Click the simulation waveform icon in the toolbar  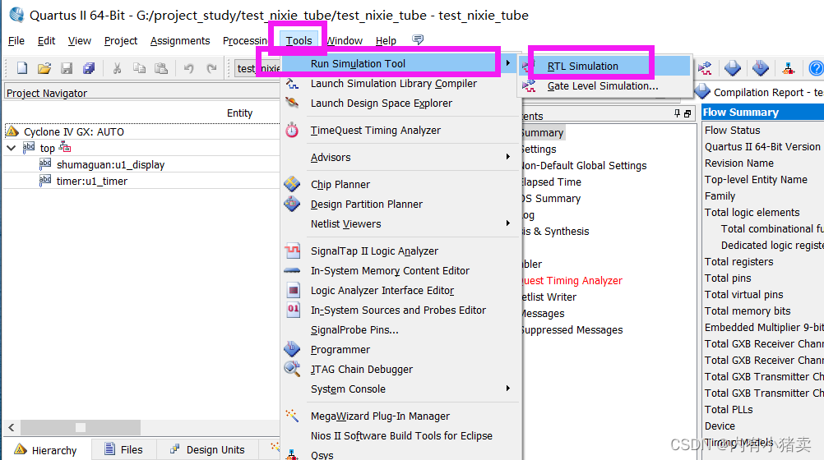click(705, 67)
